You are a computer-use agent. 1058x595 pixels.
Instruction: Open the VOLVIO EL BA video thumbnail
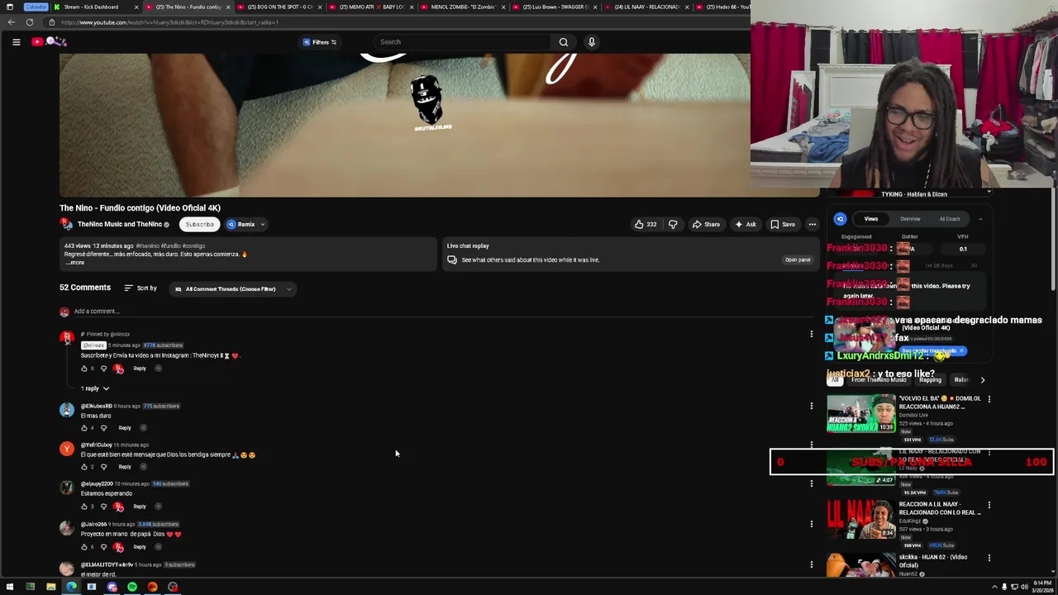click(x=861, y=414)
